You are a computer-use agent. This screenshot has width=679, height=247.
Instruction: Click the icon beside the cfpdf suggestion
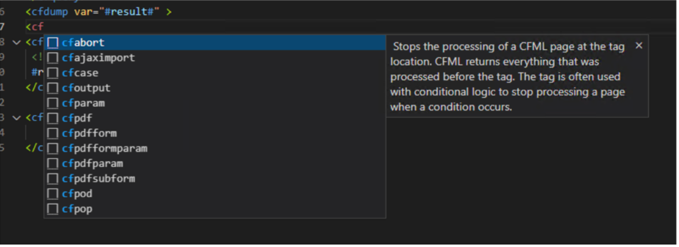tap(52, 118)
